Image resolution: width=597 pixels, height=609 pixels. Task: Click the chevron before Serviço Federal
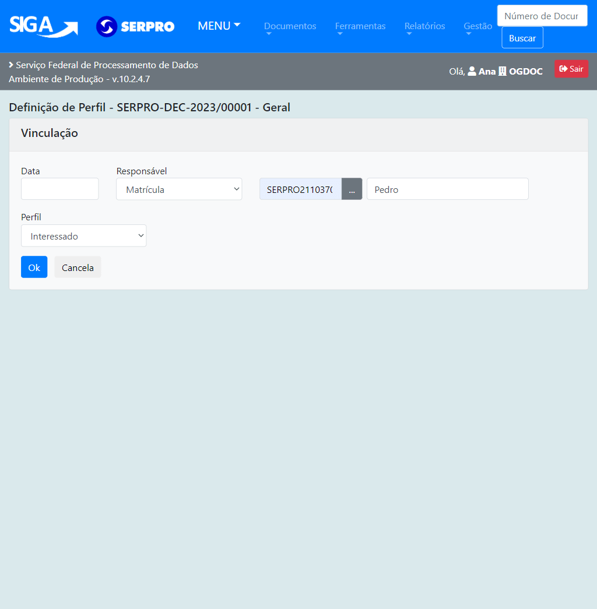(x=11, y=65)
